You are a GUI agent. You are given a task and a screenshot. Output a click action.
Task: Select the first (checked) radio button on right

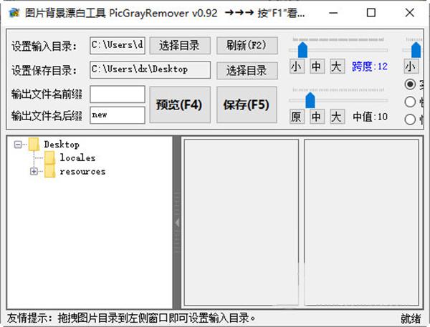click(410, 84)
